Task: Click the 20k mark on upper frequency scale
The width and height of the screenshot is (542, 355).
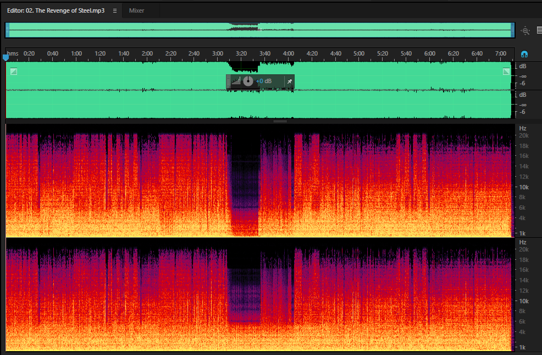Action: tap(524, 135)
